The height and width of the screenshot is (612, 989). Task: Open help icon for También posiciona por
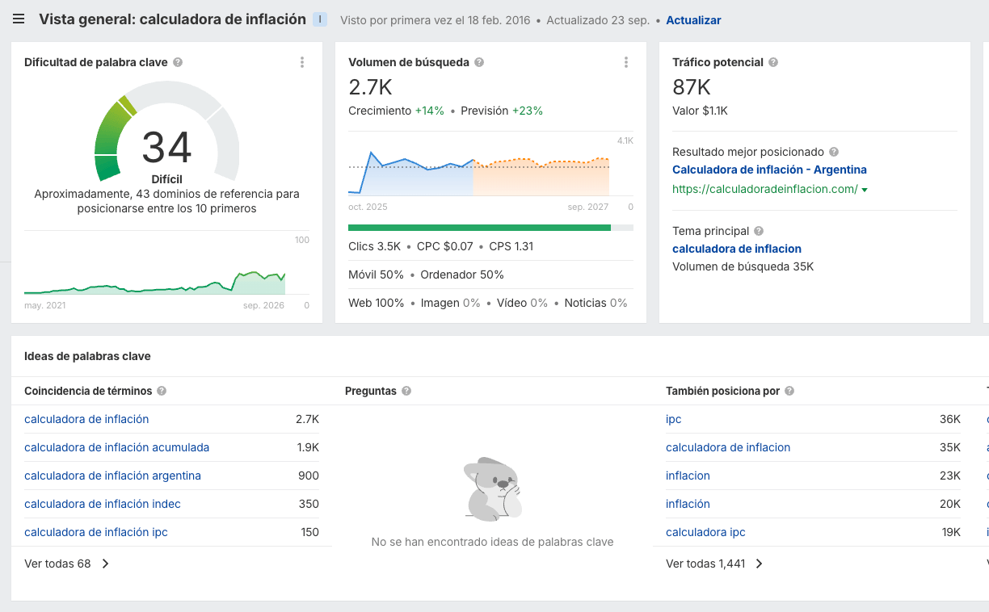tap(789, 391)
